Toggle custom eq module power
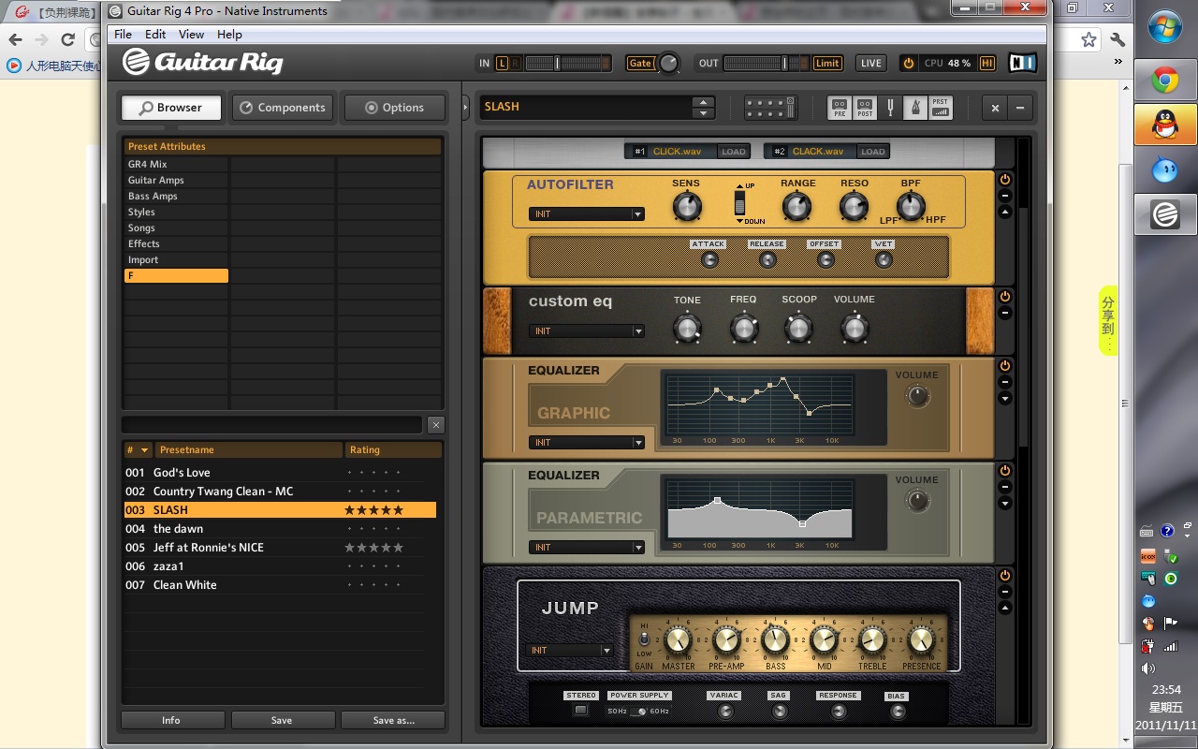The image size is (1198, 749). point(1005,296)
